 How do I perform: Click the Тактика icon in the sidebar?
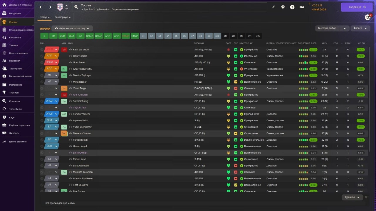tap(4, 45)
